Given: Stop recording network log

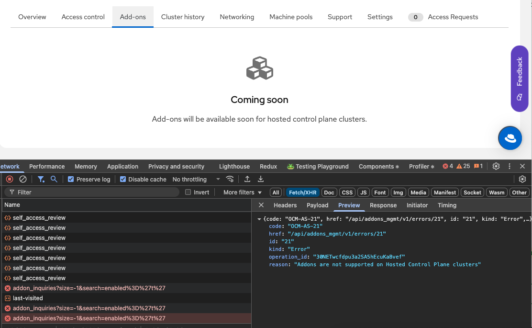Looking at the screenshot, I should coord(10,179).
